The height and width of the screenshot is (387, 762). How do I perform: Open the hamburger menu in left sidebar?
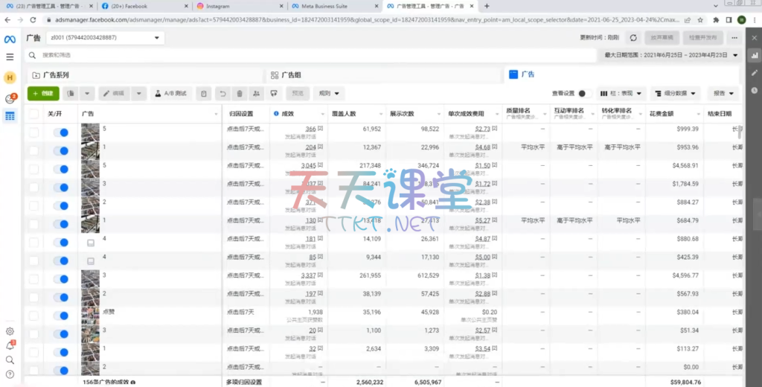[x=10, y=57]
